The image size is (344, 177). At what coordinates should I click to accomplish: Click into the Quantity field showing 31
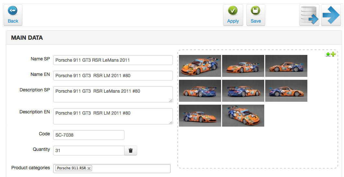click(89, 151)
